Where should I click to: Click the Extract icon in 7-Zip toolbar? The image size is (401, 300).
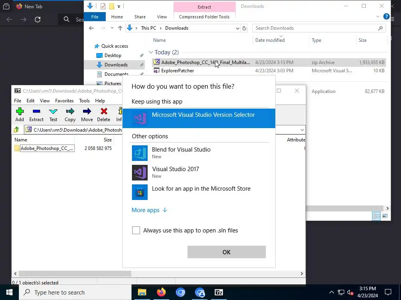pos(36,114)
